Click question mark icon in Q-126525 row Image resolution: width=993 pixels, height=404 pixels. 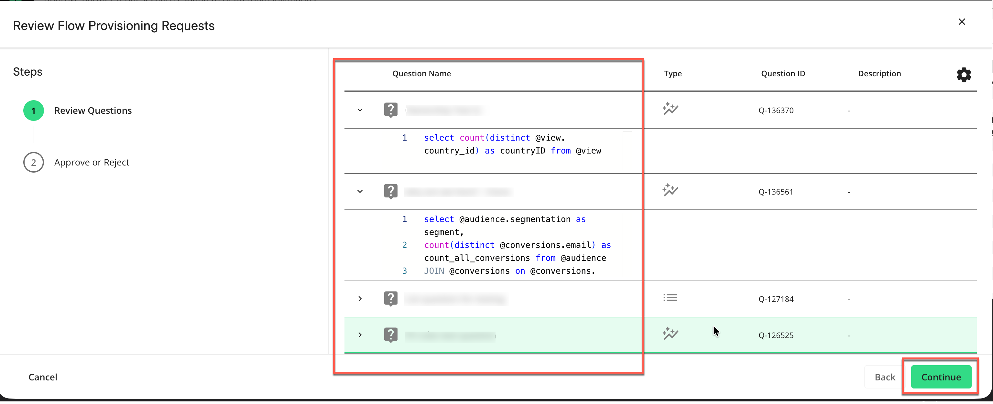390,335
